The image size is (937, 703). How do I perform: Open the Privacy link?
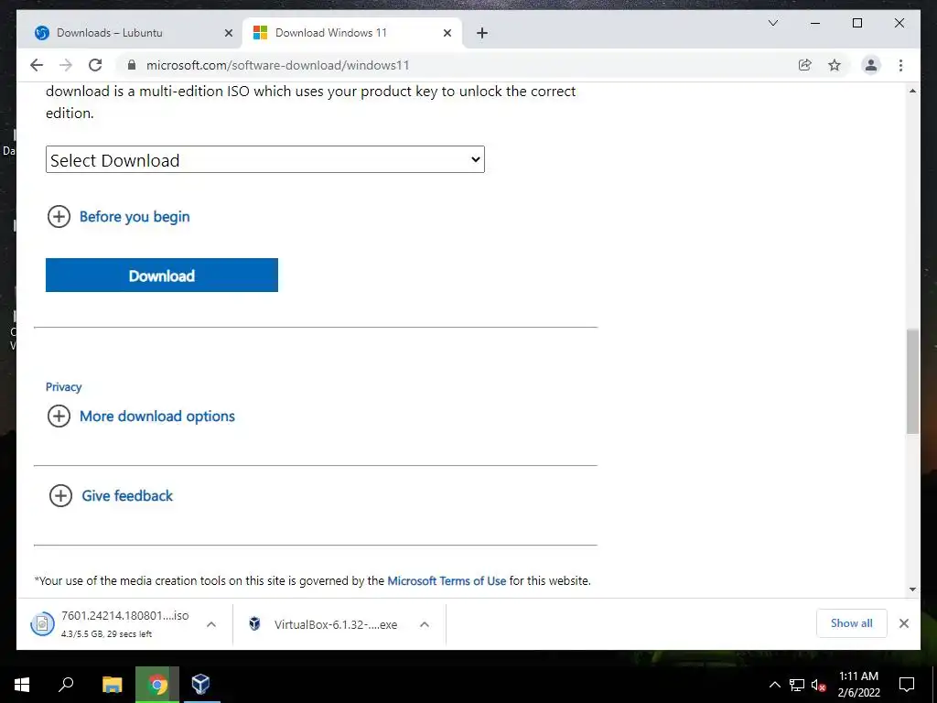click(x=63, y=387)
